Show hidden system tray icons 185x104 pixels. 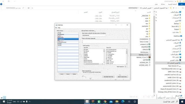click(29, 101)
